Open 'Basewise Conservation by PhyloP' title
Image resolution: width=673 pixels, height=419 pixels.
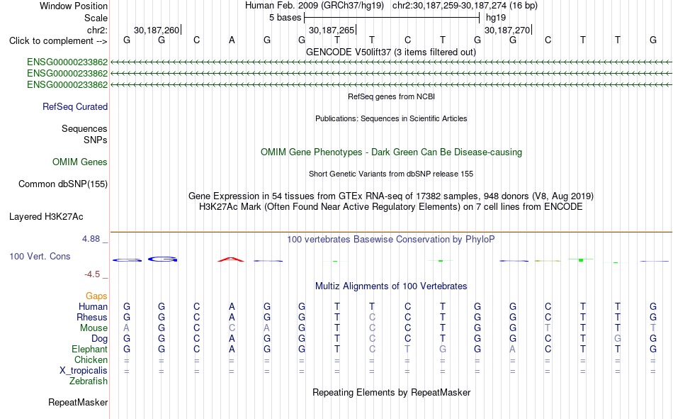391,240
